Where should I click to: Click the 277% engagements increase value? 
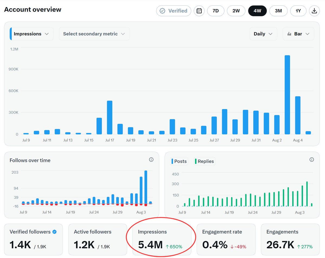pyautogui.click(x=305, y=247)
